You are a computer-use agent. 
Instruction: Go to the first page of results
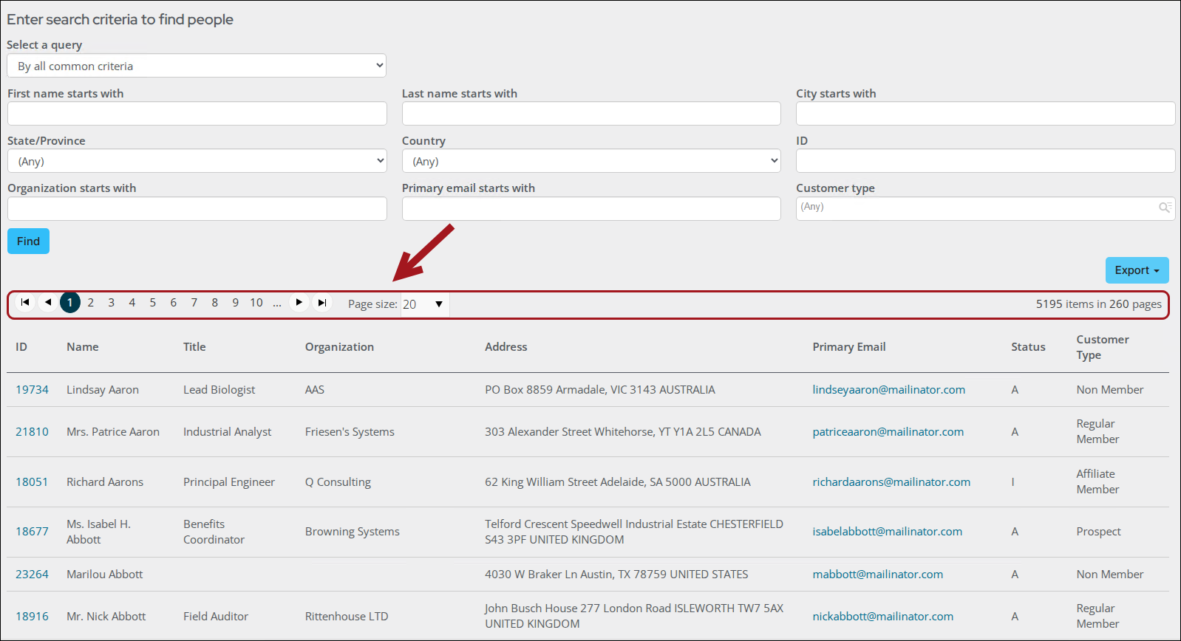click(25, 302)
